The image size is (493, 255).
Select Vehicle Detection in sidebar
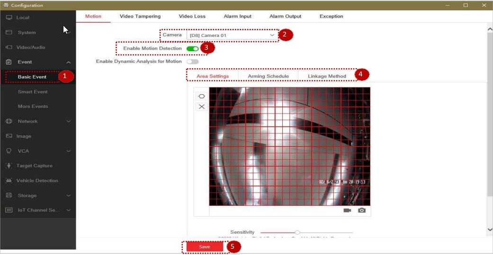[x=37, y=181]
